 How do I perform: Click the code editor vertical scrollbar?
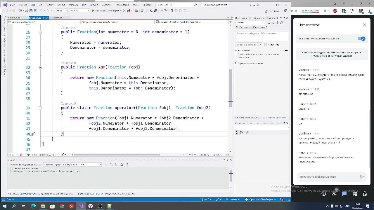[x=231, y=88]
